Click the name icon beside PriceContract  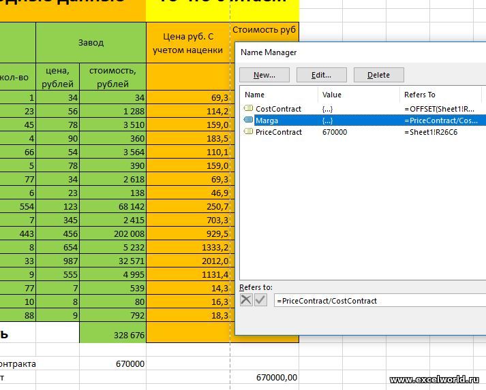click(x=249, y=132)
